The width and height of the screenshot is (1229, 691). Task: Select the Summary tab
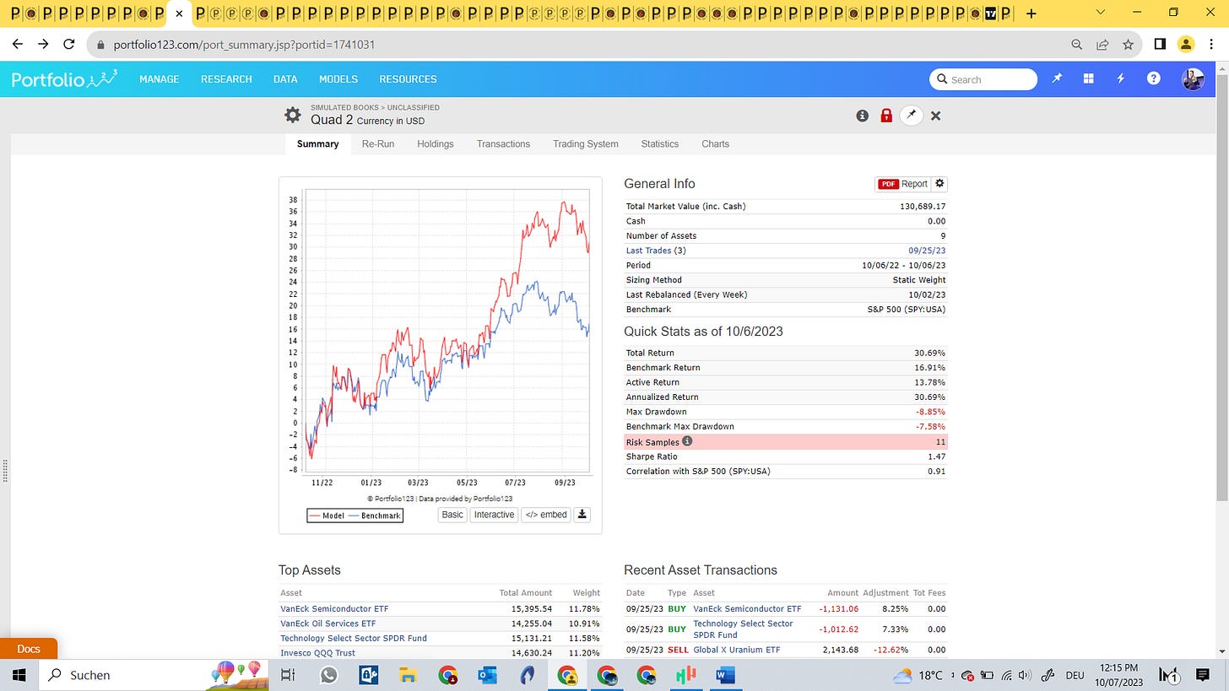317,144
